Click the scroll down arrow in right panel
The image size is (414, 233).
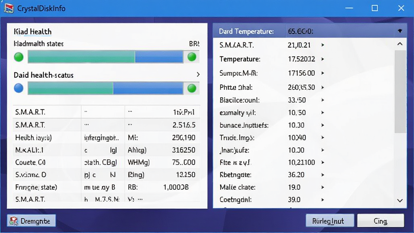click(x=400, y=201)
